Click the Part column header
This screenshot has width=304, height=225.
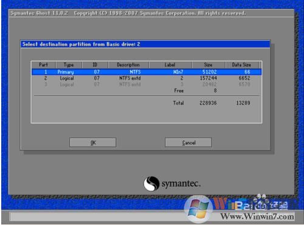(x=44, y=65)
